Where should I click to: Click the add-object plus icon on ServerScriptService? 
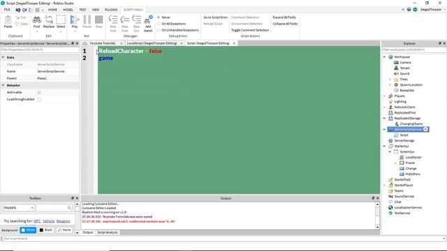tap(425, 130)
